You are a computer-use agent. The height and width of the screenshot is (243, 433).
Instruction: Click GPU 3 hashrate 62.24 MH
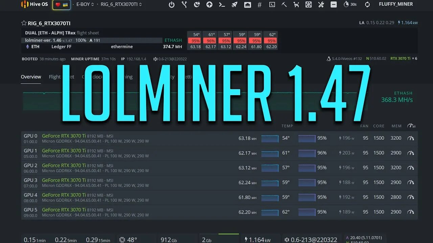(247, 183)
